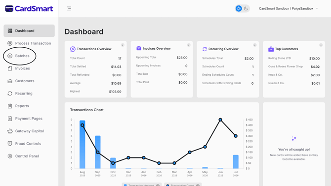The image size is (331, 186).
Task: Click the Control Panel gear icon
Action: pos(10,156)
